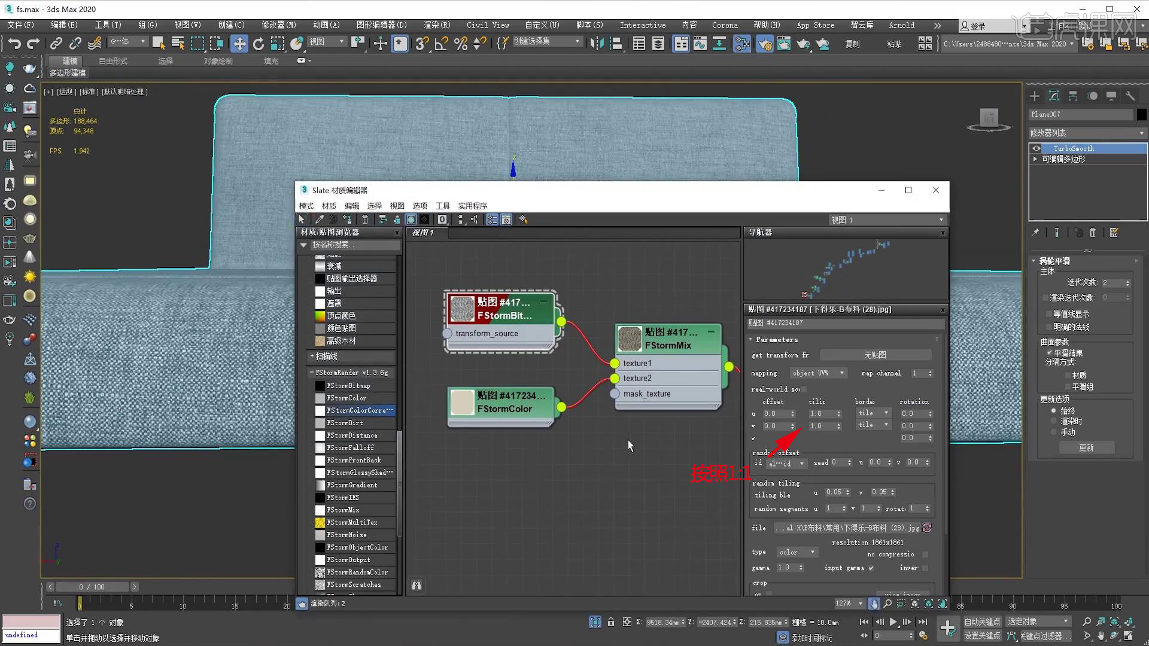Open the border tile dropdown
The width and height of the screenshot is (1149, 646).
(873, 413)
